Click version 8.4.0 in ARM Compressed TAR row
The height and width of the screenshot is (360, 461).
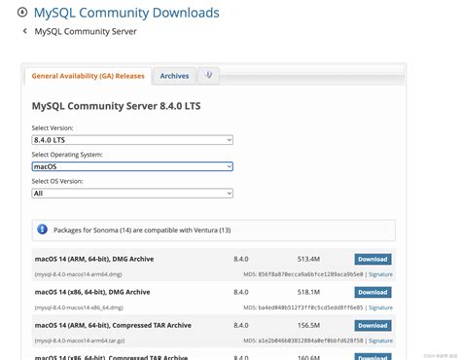click(x=241, y=325)
